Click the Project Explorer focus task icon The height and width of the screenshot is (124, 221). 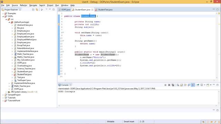[x=42, y=10]
